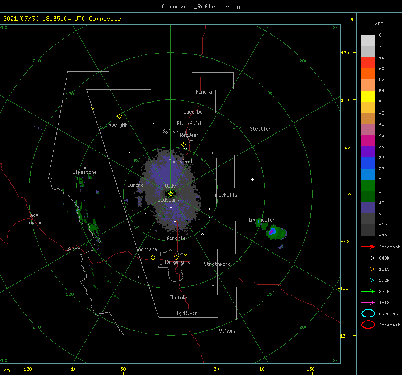Click the Vulcan label
Screen dimensions: 402x375
pyautogui.click(x=227, y=331)
